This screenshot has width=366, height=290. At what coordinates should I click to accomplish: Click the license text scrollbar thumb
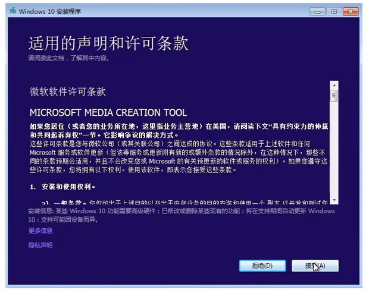pos(334,96)
